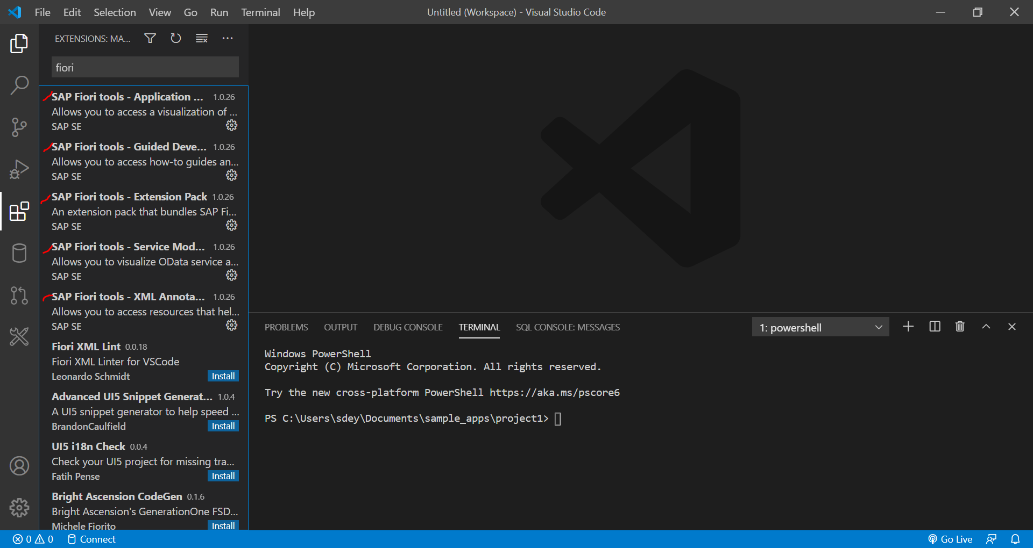This screenshot has width=1033, height=548.
Task: Open the powershell terminal selector dropdown
Action: (820, 327)
